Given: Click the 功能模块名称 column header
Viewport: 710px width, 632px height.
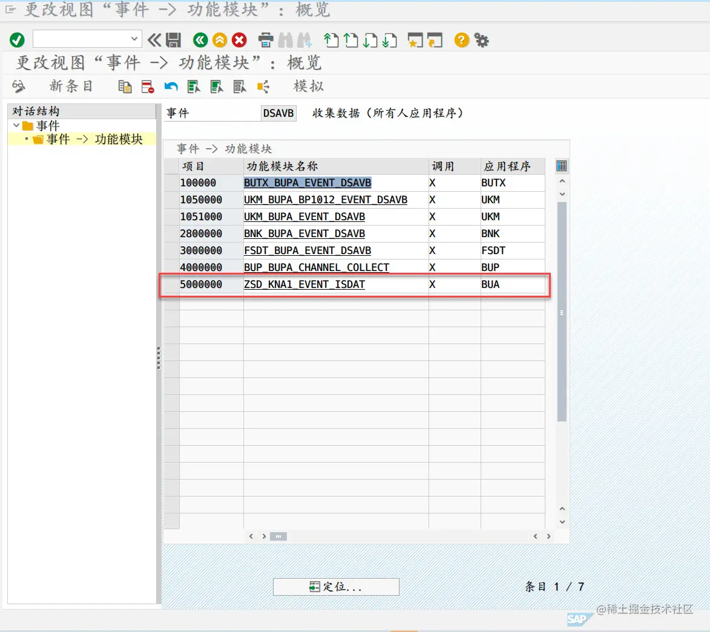Looking at the screenshot, I should (336, 166).
